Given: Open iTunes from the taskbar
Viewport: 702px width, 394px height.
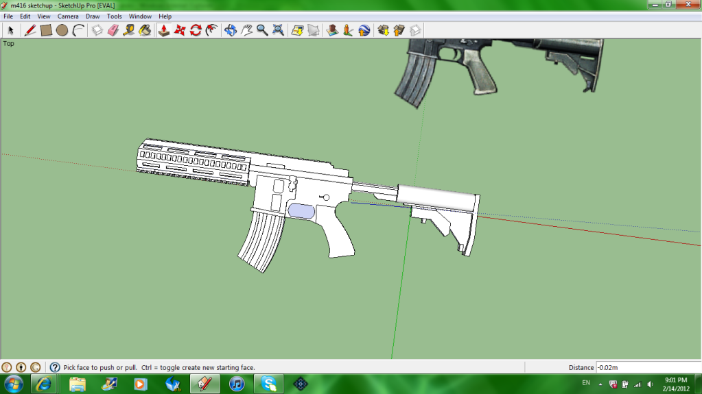Looking at the screenshot, I should [236, 384].
